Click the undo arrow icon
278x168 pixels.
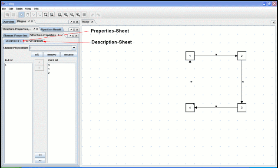[x=92, y=15]
